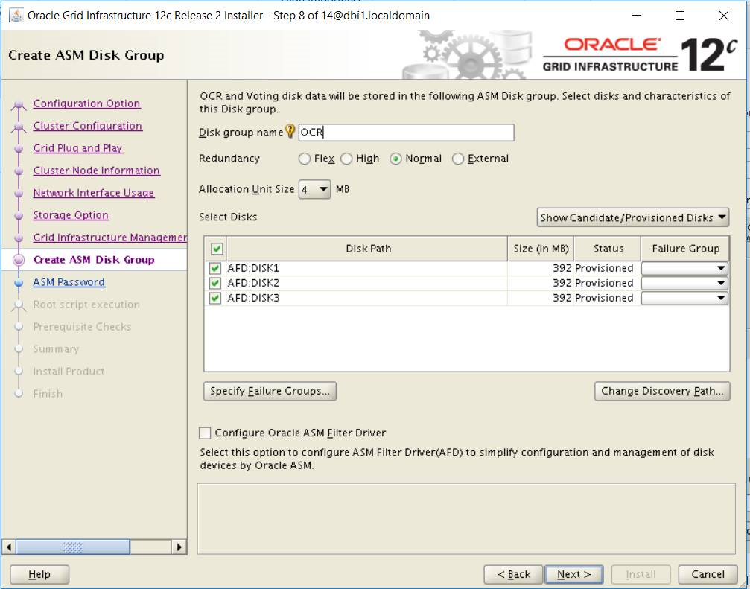Click the 392 size cell of AFD:DISK1
This screenshot has height=589, width=750.
point(541,268)
